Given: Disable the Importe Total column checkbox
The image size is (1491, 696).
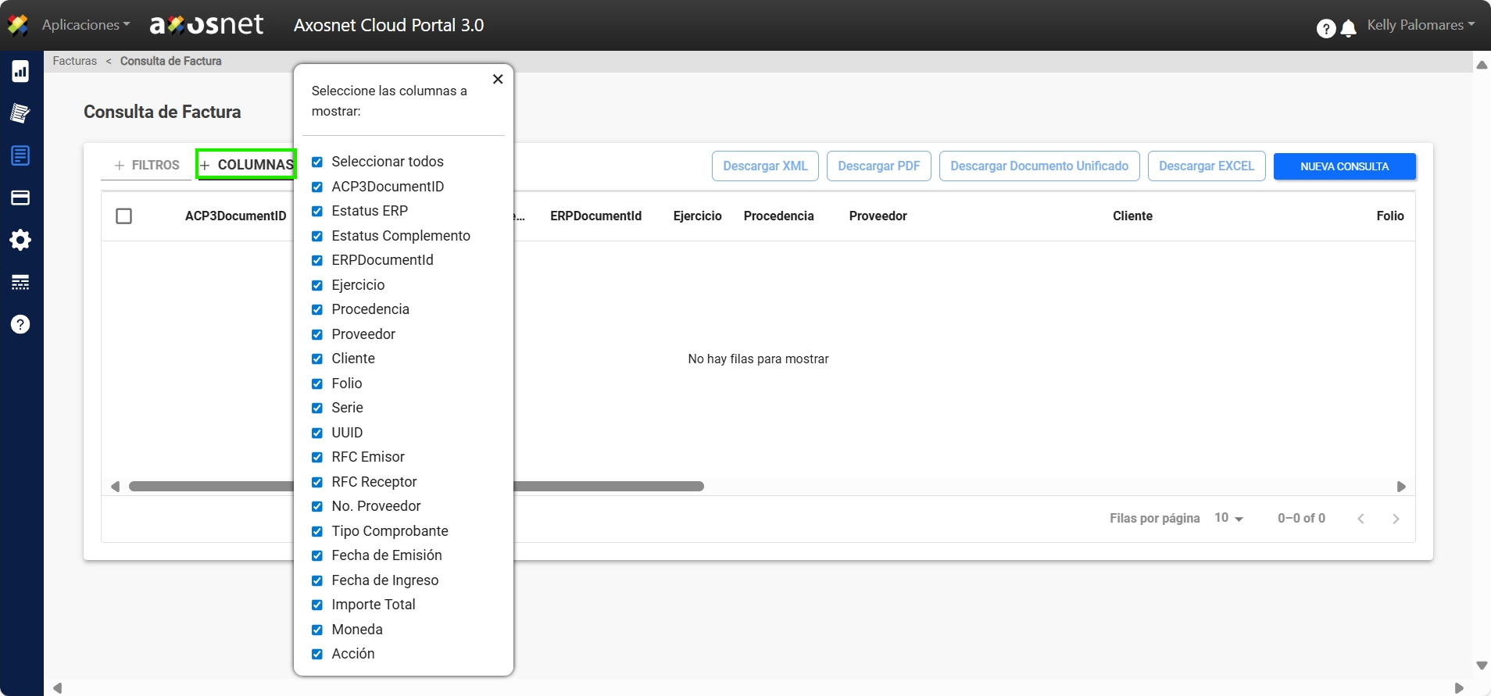Looking at the screenshot, I should (317, 605).
